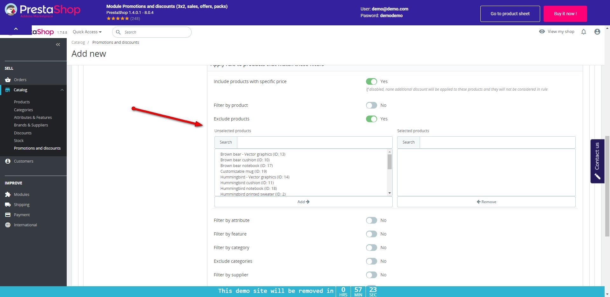The width and height of the screenshot is (610, 297).
Task: Disable the Exclude products toggle
Action: coord(371,119)
